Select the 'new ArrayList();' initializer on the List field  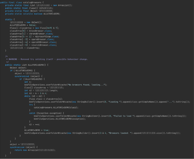(x=63, y=5)
